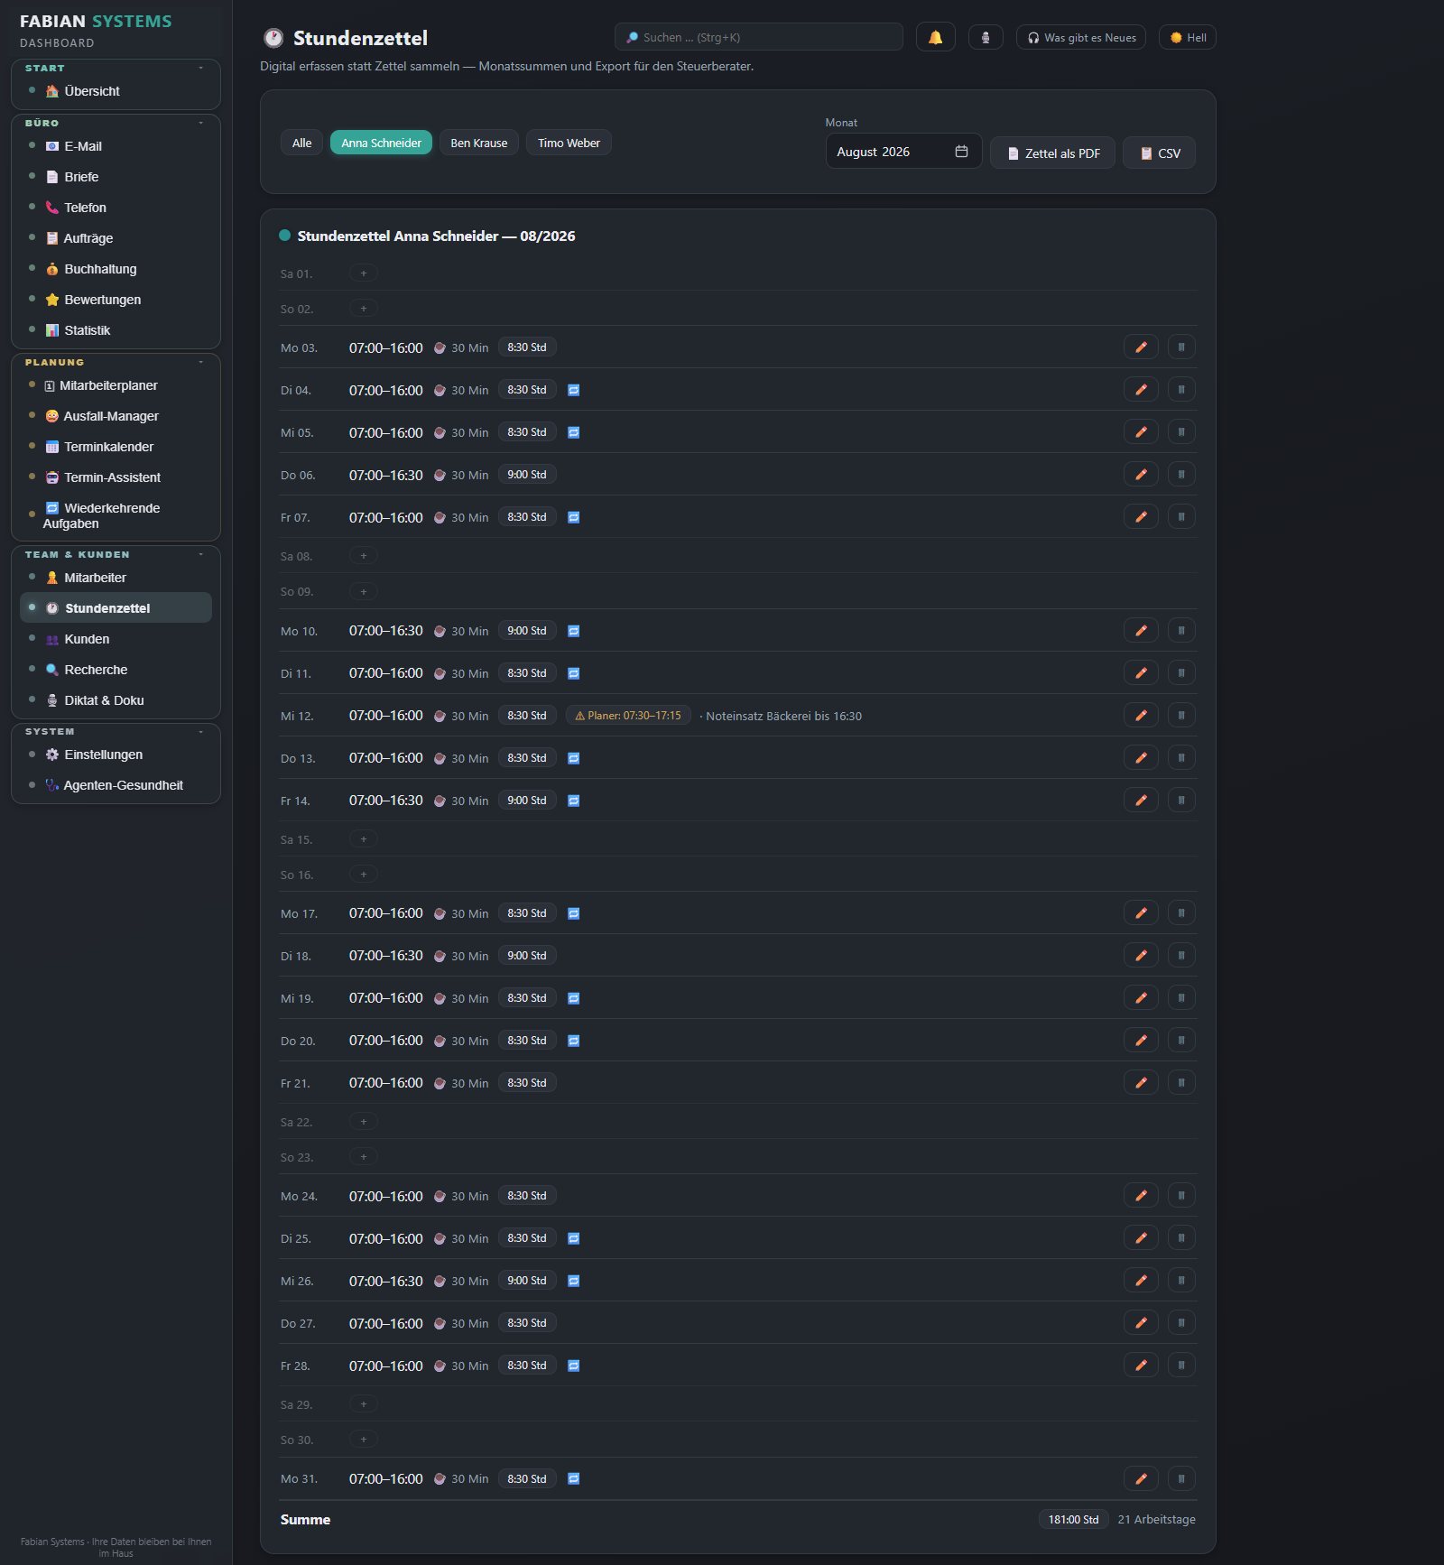Image resolution: width=1444 pixels, height=1565 pixels.
Task: Open Mitarbeiterplaner in sidebar
Action: tap(116, 385)
